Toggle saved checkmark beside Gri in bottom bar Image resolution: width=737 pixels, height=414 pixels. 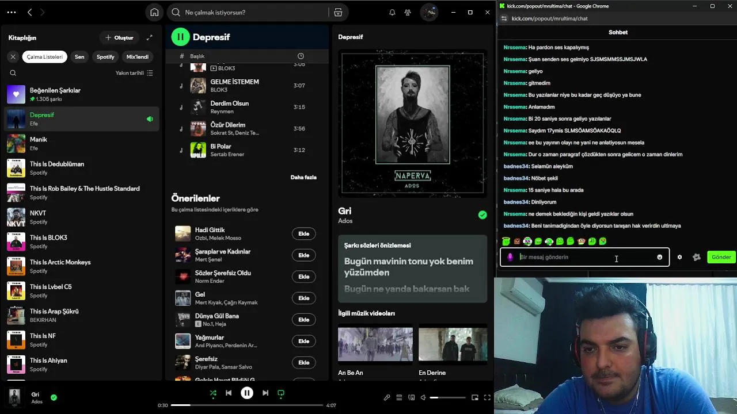click(x=54, y=397)
